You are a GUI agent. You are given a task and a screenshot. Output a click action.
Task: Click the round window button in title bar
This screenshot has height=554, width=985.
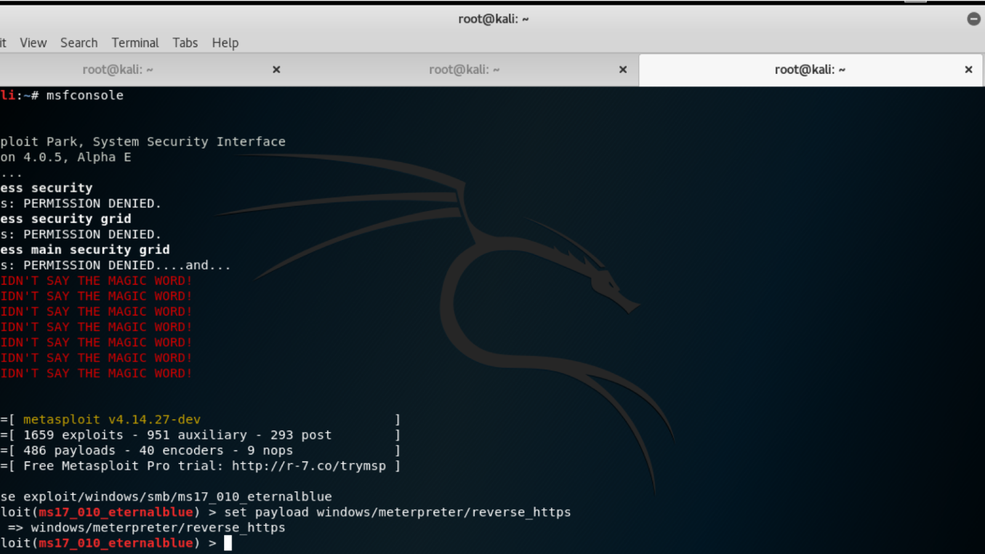pos(973,19)
